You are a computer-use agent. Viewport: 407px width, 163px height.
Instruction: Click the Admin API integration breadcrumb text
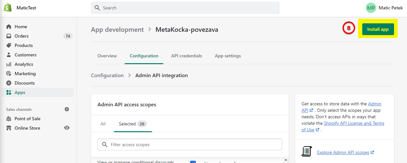click(162, 75)
